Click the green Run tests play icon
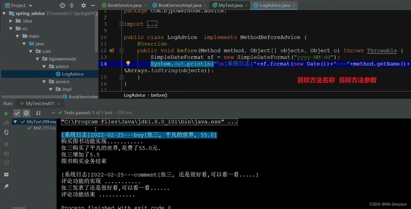Viewport: 411px width, 209px height. 6,113
